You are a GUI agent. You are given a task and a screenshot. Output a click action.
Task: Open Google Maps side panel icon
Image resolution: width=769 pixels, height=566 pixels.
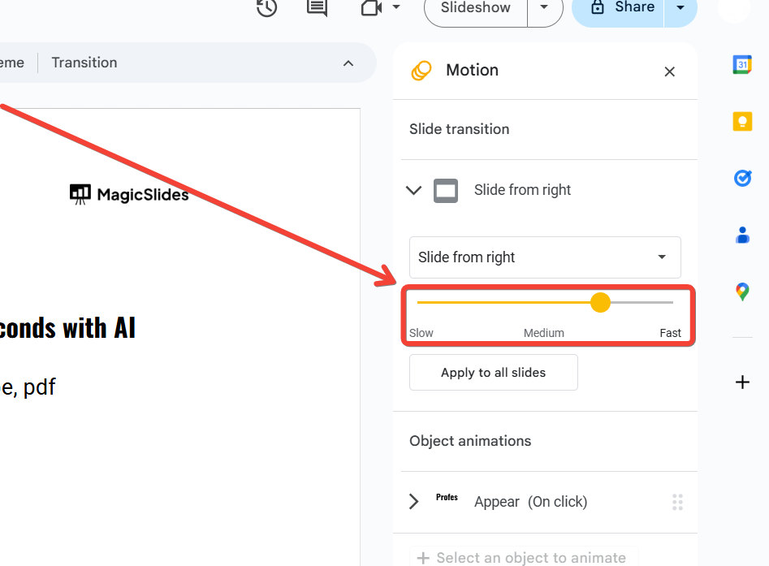[742, 292]
